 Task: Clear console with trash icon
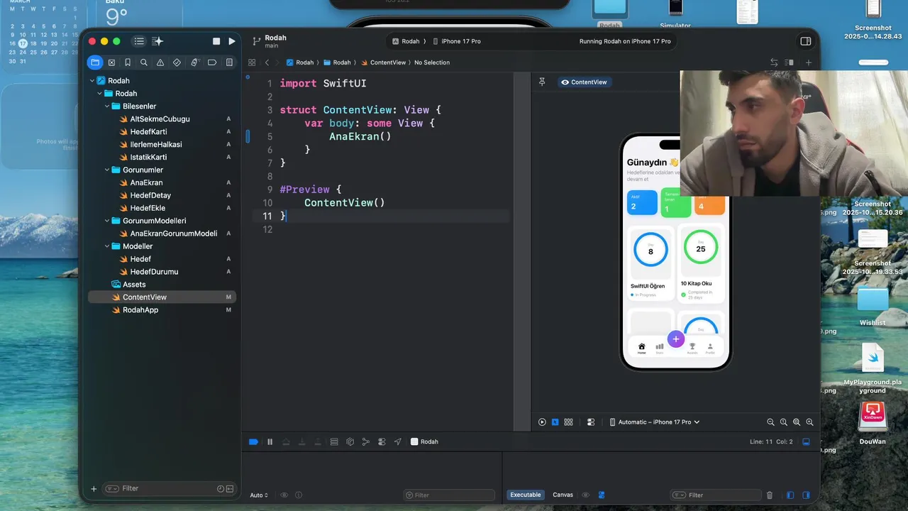[770, 495]
